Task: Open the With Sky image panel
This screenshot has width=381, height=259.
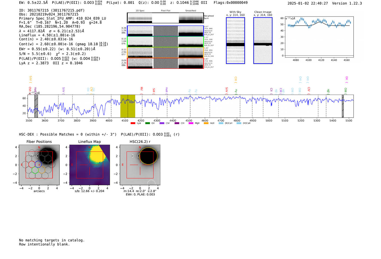Action: click(235, 40)
